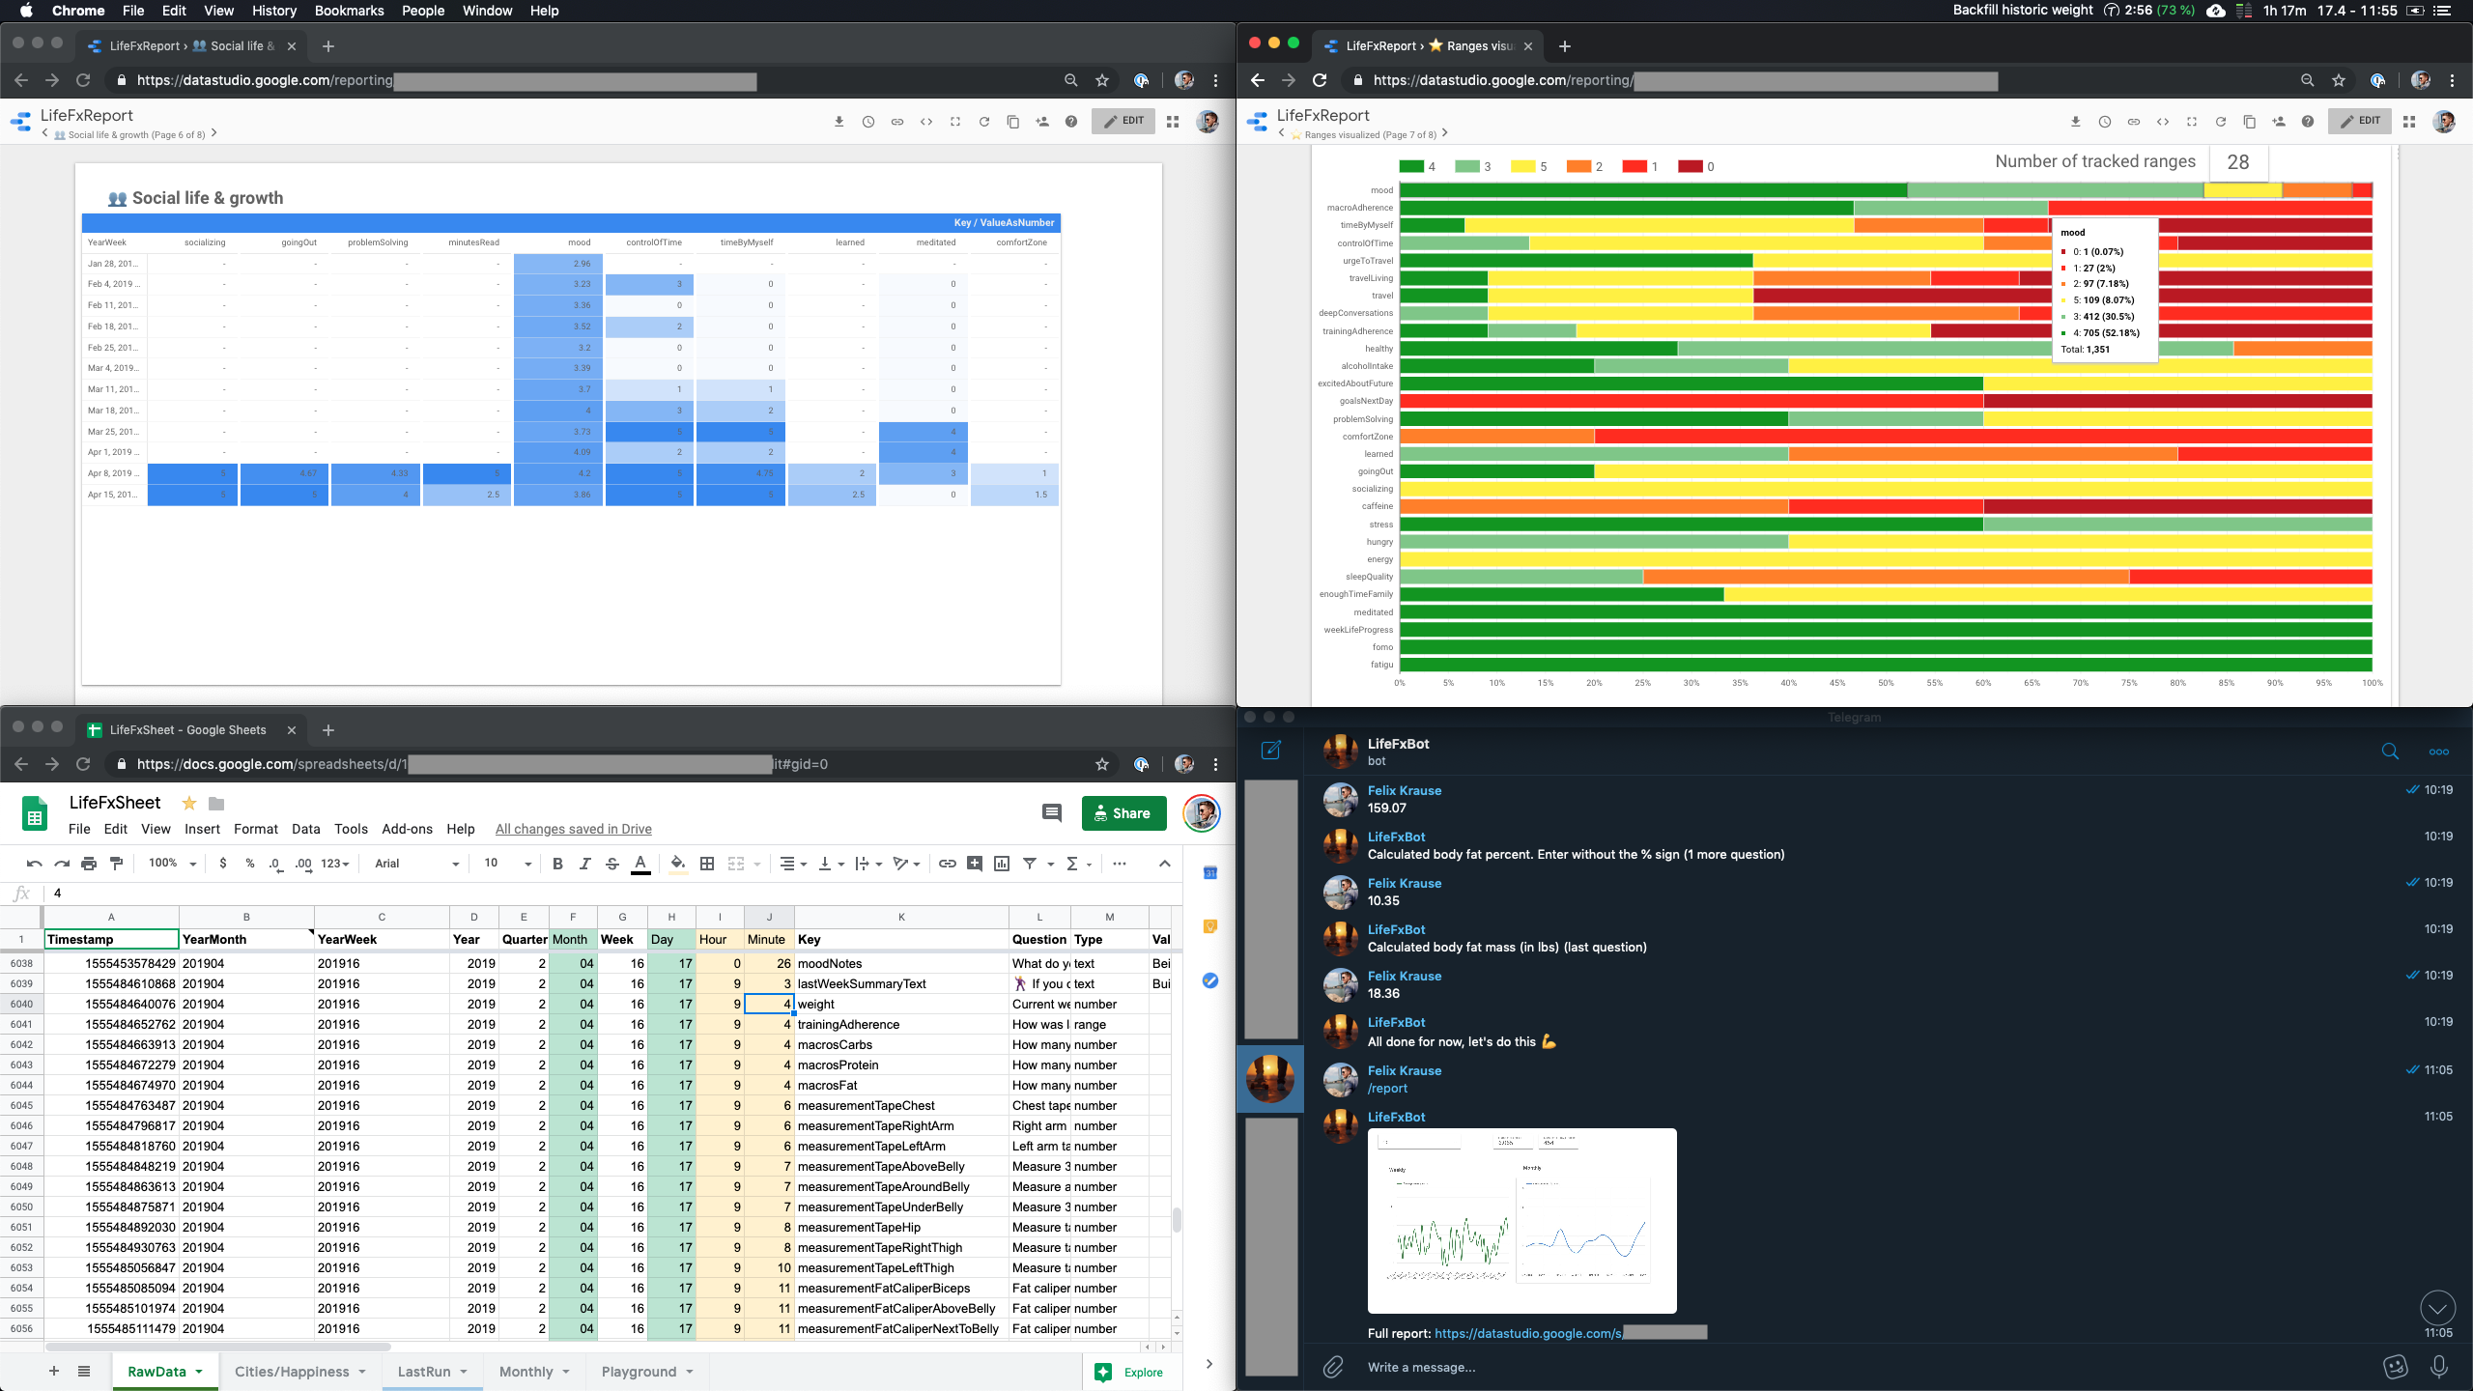Viewport: 2473px width, 1391px height.
Task: Open the Full report datastudio link
Action: [x=1527, y=1333]
